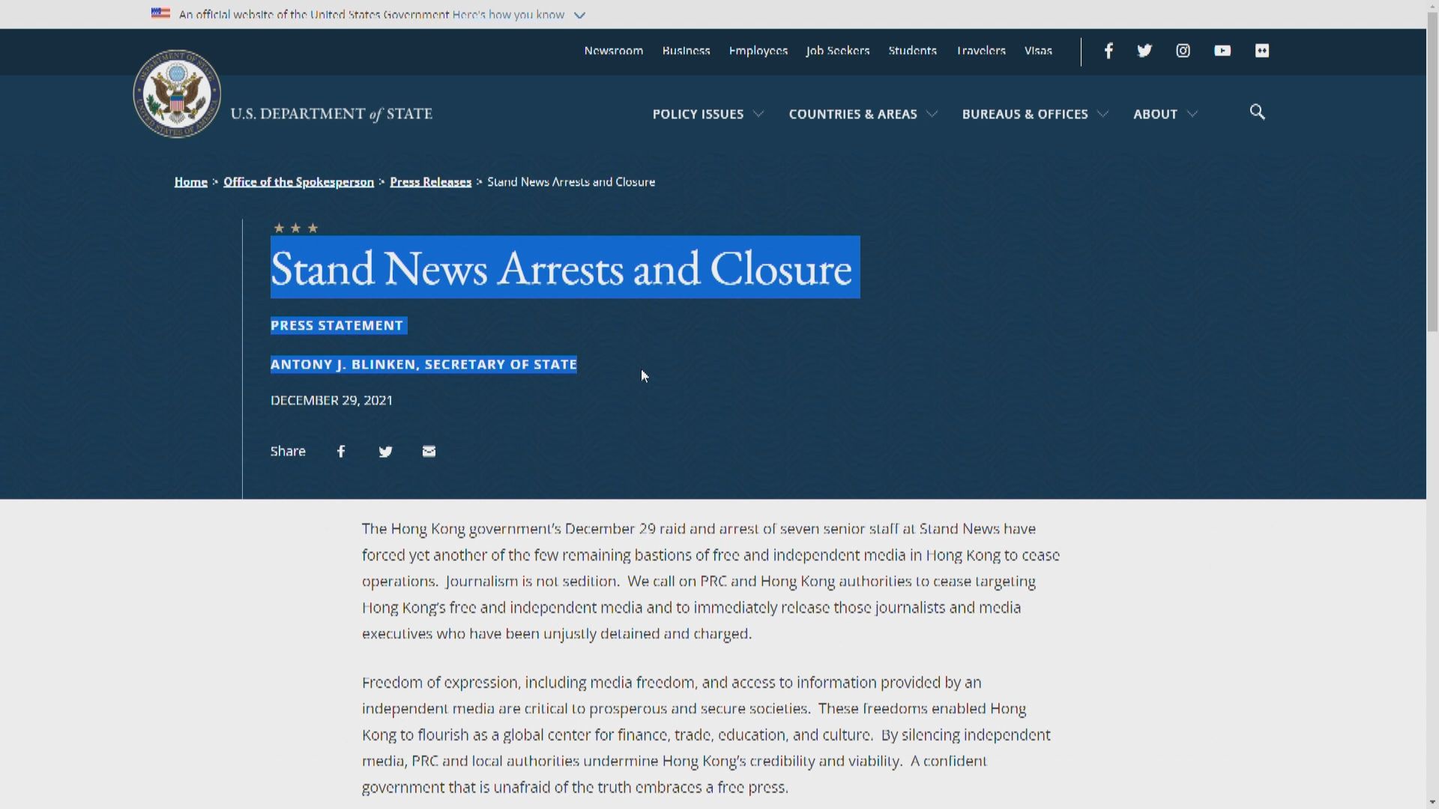Select Newsroom from the top menu
This screenshot has width=1439, height=809.
613,50
